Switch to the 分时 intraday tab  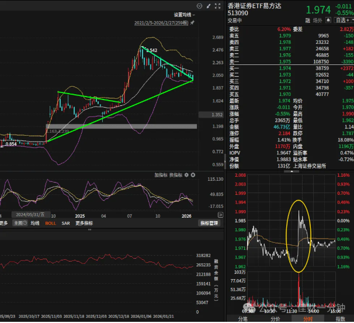308,319
